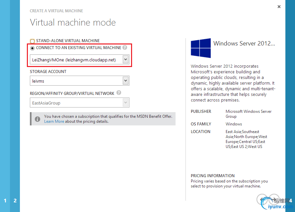295x212 pixels.
Task: Open help icon next to Connect to Existing VM
Action: (125, 47)
